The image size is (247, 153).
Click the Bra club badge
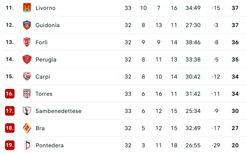click(27, 128)
